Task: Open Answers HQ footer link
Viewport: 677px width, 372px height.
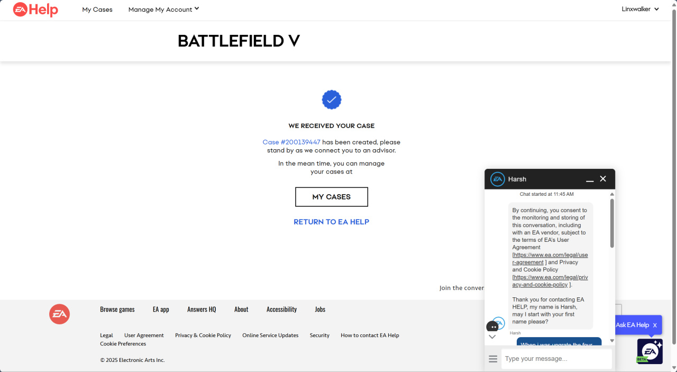Action: pyautogui.click(x=202, y=310)
